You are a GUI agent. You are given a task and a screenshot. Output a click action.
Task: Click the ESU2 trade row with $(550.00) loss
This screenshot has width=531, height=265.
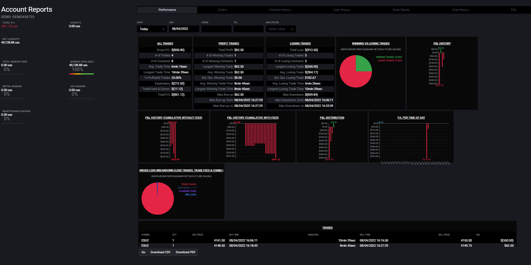(327, 240)
